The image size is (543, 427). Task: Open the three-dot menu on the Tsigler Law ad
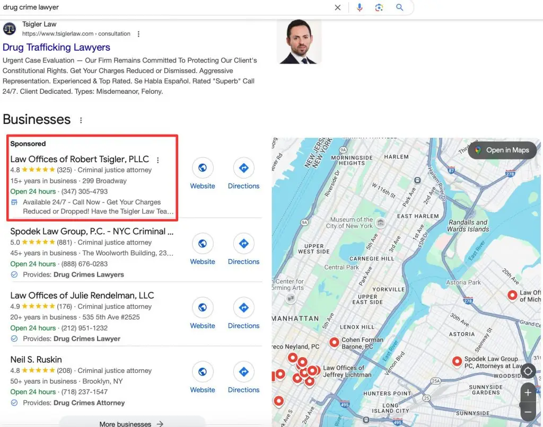[x=138, y=33]
